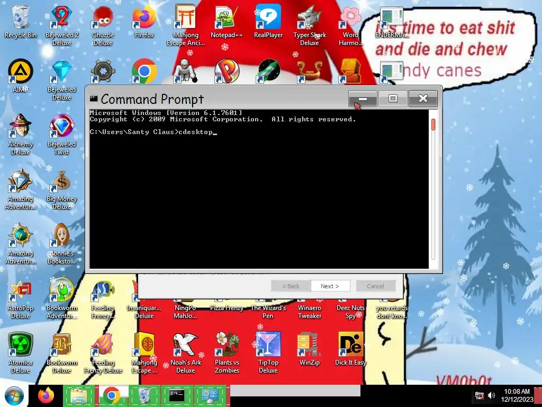Click Command Prompt vertical scrollbar thumb
This screenshot has width=542, height=407.
(x=433, y=125)
